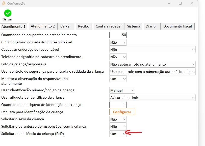Open the Sistema tab

[134, 26]
